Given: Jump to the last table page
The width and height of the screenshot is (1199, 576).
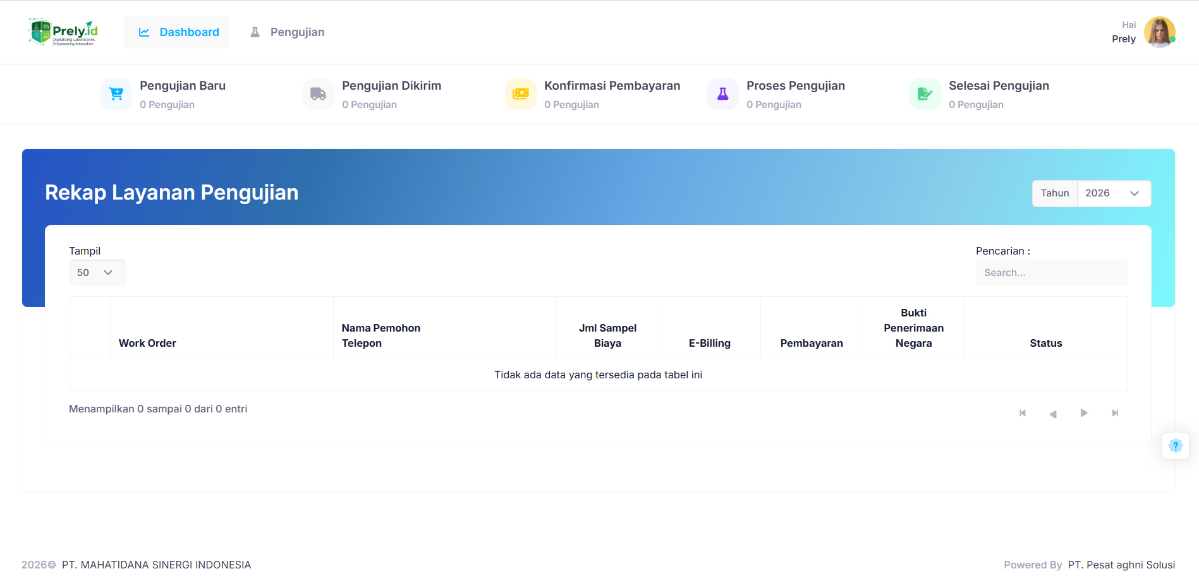Looking at the screenshot, I should [1115, 413].
